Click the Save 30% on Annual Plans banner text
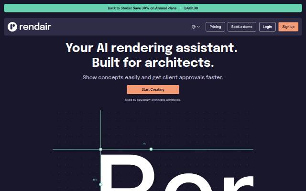The height and width of the screenshot is (191, 306). 154,8
